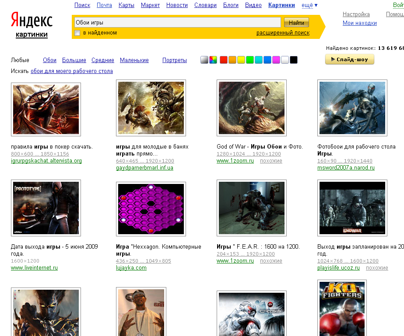Enable the 'в найденном' checkbox
The width and height of the screenshot is (404, 336).
[77, 33]
